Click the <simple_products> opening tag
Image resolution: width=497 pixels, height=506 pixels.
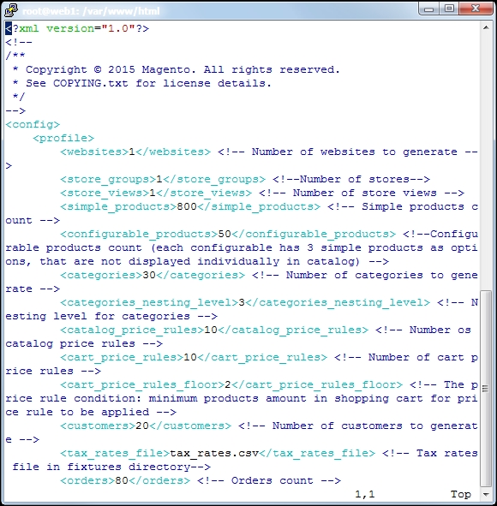(x=118, y=207)
